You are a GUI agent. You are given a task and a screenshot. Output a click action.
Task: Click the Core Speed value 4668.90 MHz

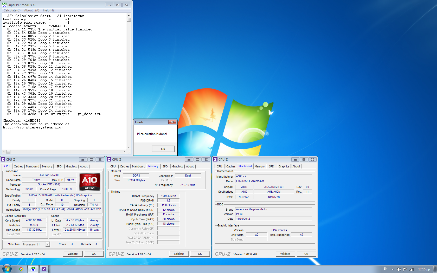[34, 220]
